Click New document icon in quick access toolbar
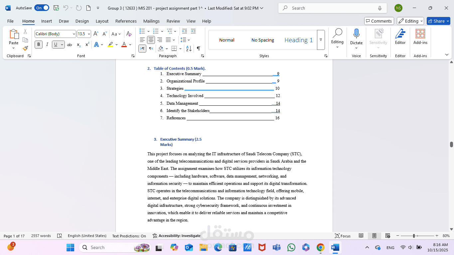The width and height of the screenshot is (454, 255). (x=88, y=8)
